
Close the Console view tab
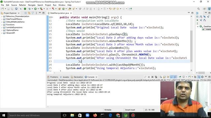click(96, 77)
